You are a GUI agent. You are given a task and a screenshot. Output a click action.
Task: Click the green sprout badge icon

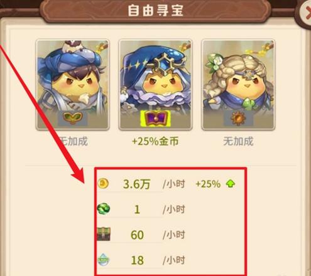72,119
